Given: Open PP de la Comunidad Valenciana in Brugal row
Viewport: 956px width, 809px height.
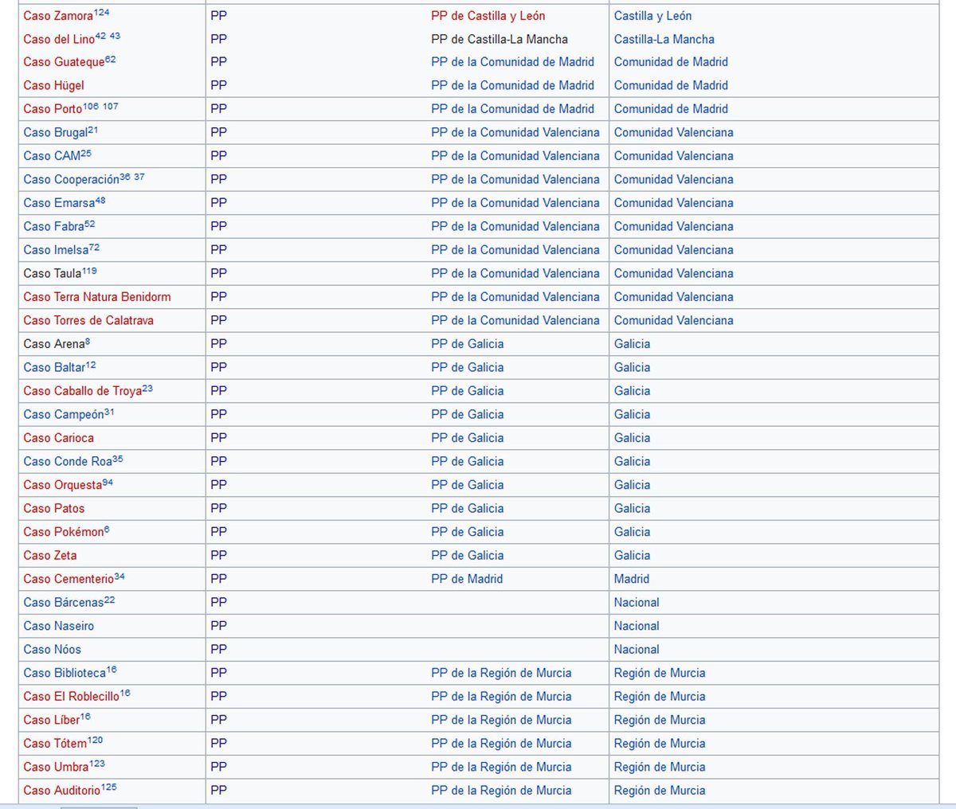Looking at the screenshot, I should click(515, 132).
